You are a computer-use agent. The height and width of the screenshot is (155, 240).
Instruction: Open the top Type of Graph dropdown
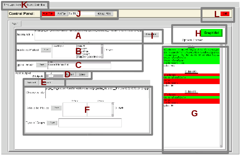click(41, 64)
